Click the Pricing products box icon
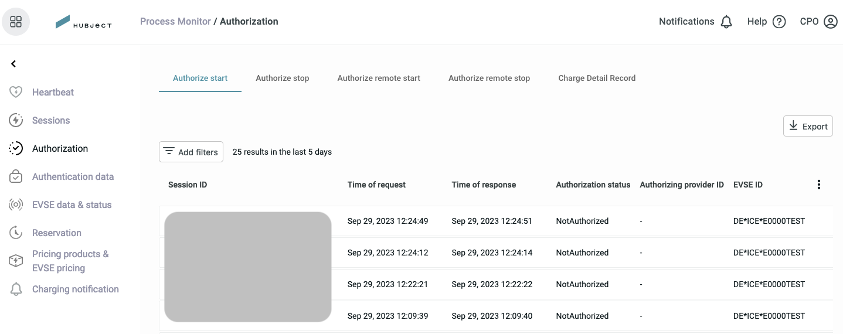Viewport: 843px width, 334px height. coord(16,261)
